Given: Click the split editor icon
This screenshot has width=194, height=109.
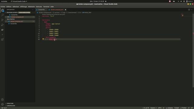Looking at the screenshot, I should point(189,10).
